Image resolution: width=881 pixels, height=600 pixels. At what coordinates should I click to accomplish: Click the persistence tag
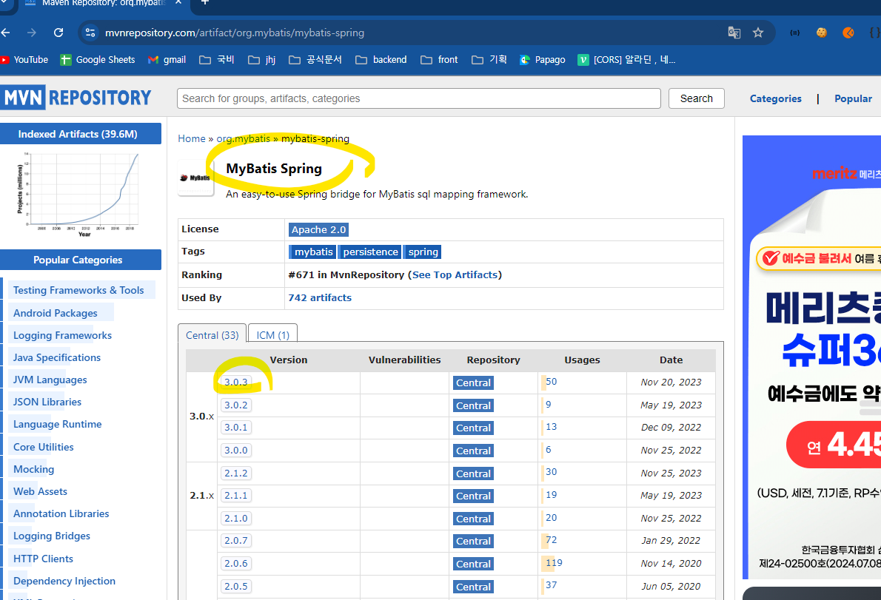370,252
